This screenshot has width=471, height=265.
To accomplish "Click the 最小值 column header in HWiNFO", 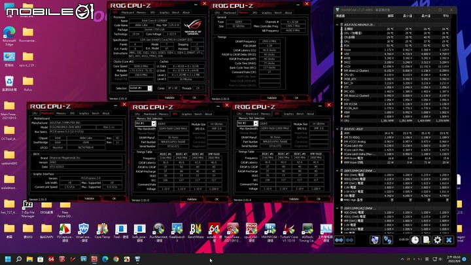I will click(x=408, y=16).
